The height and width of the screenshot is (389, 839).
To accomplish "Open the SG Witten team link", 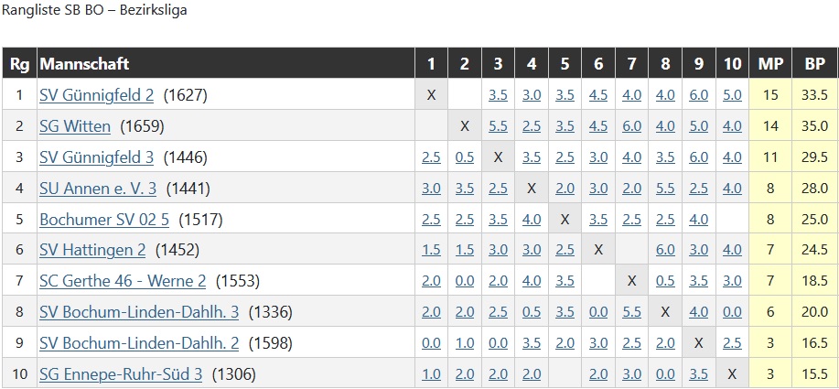I will tap(75, 126).
